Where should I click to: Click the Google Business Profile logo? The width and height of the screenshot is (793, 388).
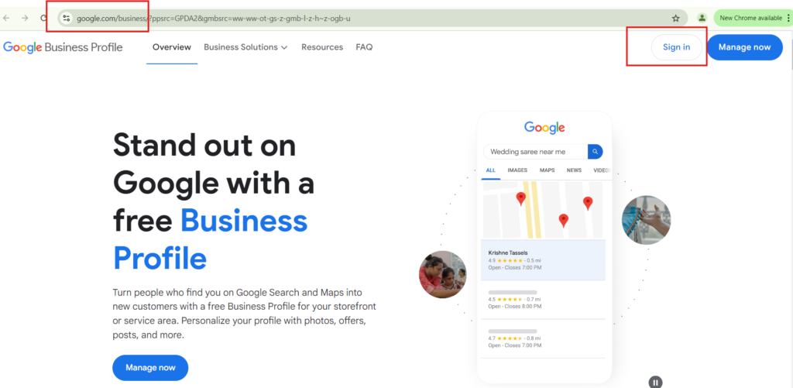pos(63,47)
